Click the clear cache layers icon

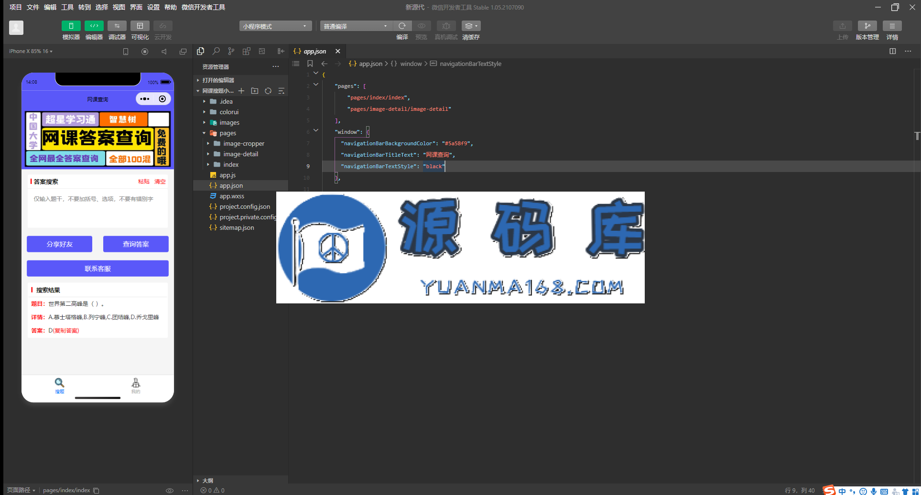(x=471, y=26)
